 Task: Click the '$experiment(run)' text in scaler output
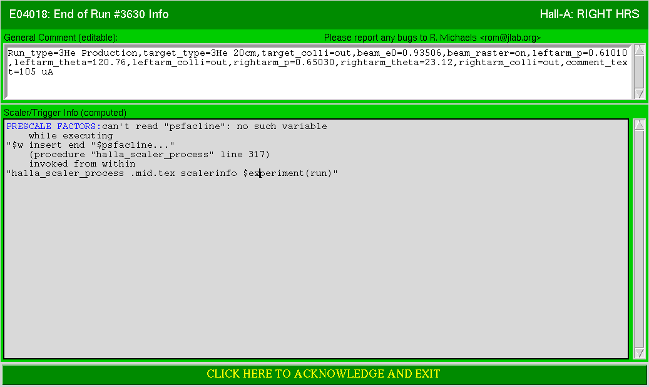point(288,173)
